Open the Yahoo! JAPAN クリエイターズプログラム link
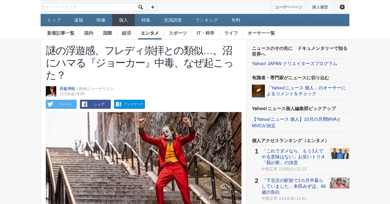The height and width of the screenshot is (204, 390). (294, 63)
